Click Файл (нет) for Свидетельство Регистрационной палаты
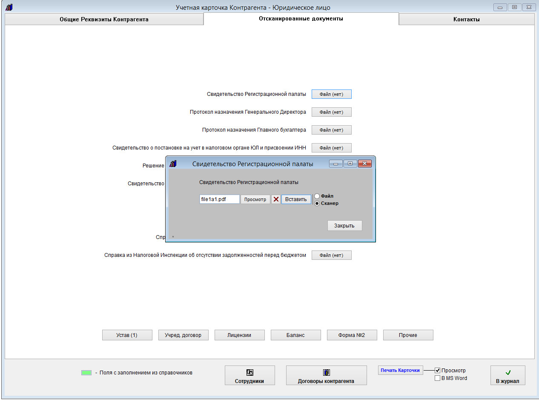 click(332, 94)
